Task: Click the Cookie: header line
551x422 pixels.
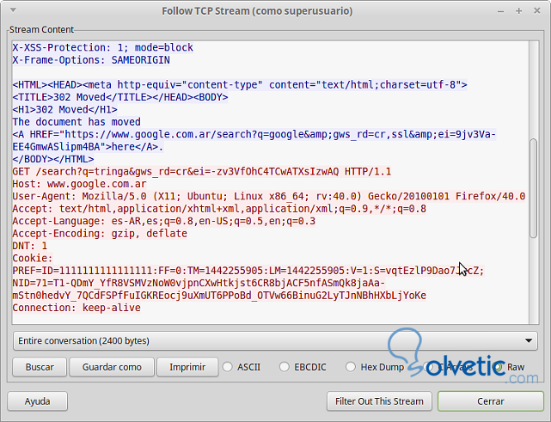Action: click(33, 258)
